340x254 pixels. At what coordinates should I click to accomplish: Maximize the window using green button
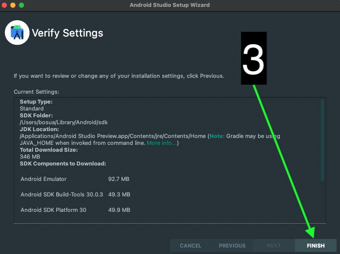tap(21, 5)
